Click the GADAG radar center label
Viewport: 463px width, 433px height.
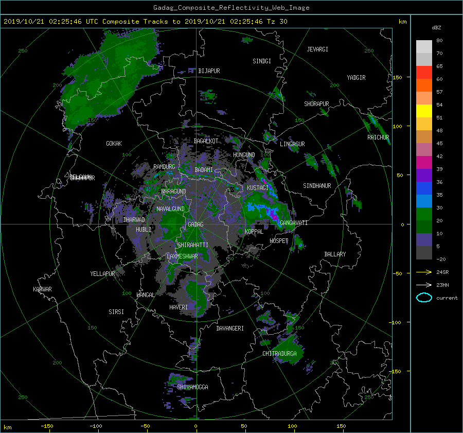click(195, 224)
